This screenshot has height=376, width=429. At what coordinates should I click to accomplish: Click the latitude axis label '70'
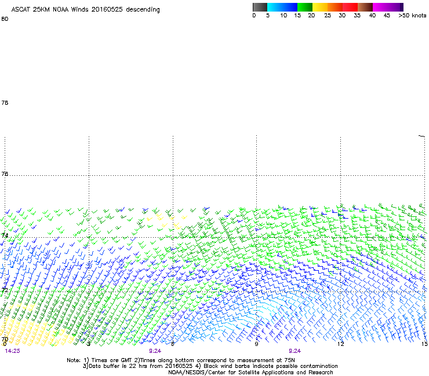[x=5, y=339]
